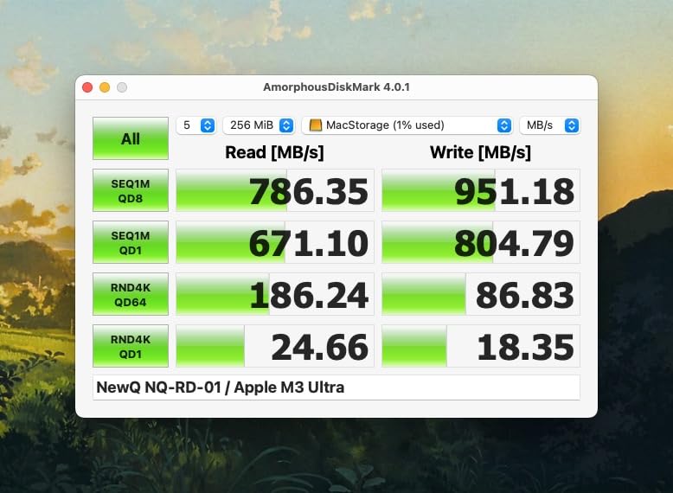Click the Write [MB/s] column header

pyautogui.click(x=480, y=152)
